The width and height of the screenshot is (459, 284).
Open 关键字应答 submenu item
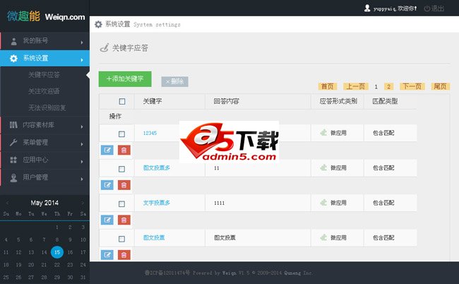point(44,75)
